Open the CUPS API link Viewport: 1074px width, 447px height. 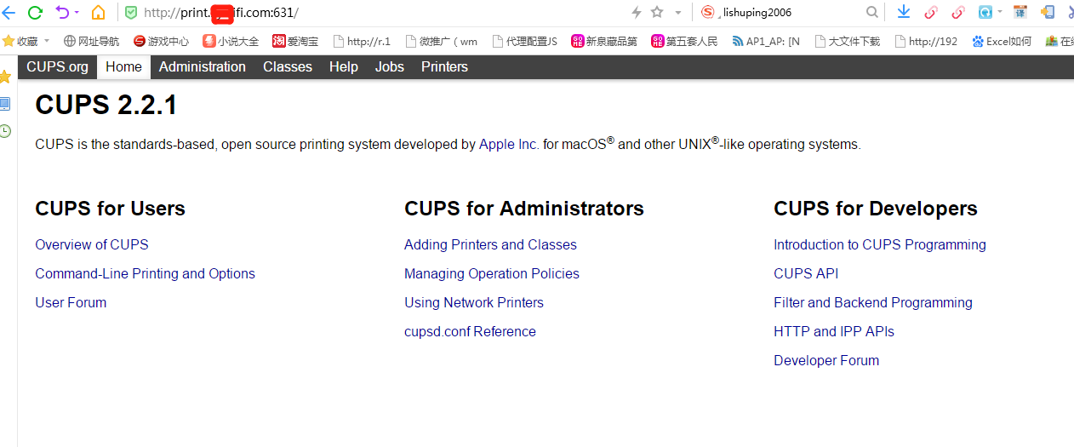coord(806,273)
